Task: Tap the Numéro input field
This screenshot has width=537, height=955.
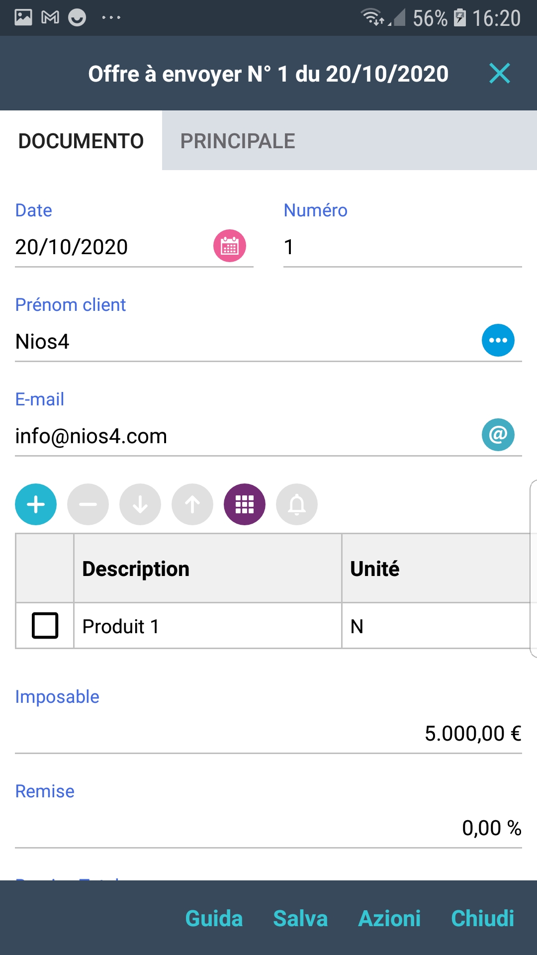Action: pyautogui.click(x=402, y=247)
